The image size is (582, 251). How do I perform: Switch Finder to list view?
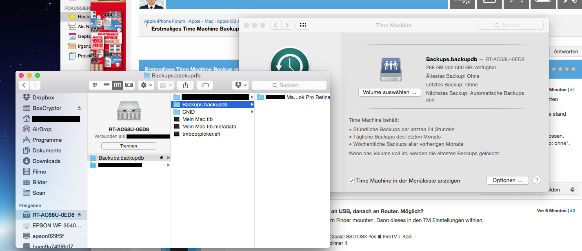click(x=106, y=85)
